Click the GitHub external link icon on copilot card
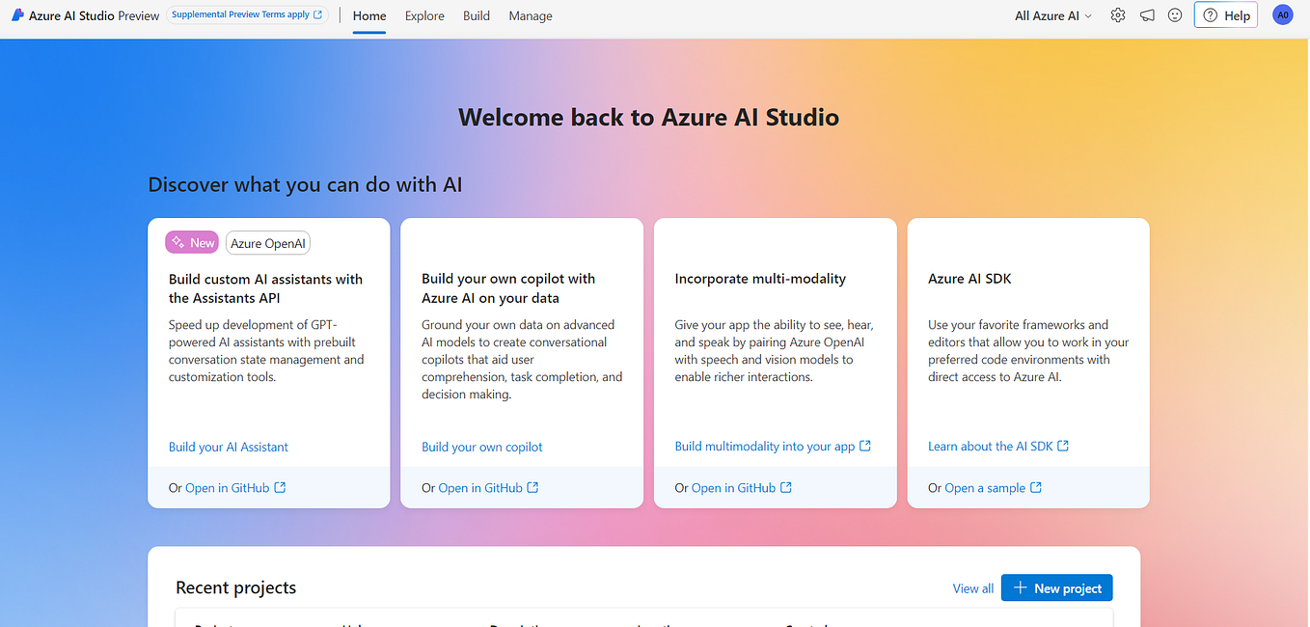The image size is (1310, 627). tap(533, 487)
